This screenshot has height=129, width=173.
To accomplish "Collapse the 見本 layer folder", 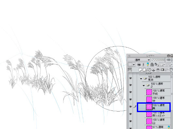I will pyautogui.click(x=141, y=79).
